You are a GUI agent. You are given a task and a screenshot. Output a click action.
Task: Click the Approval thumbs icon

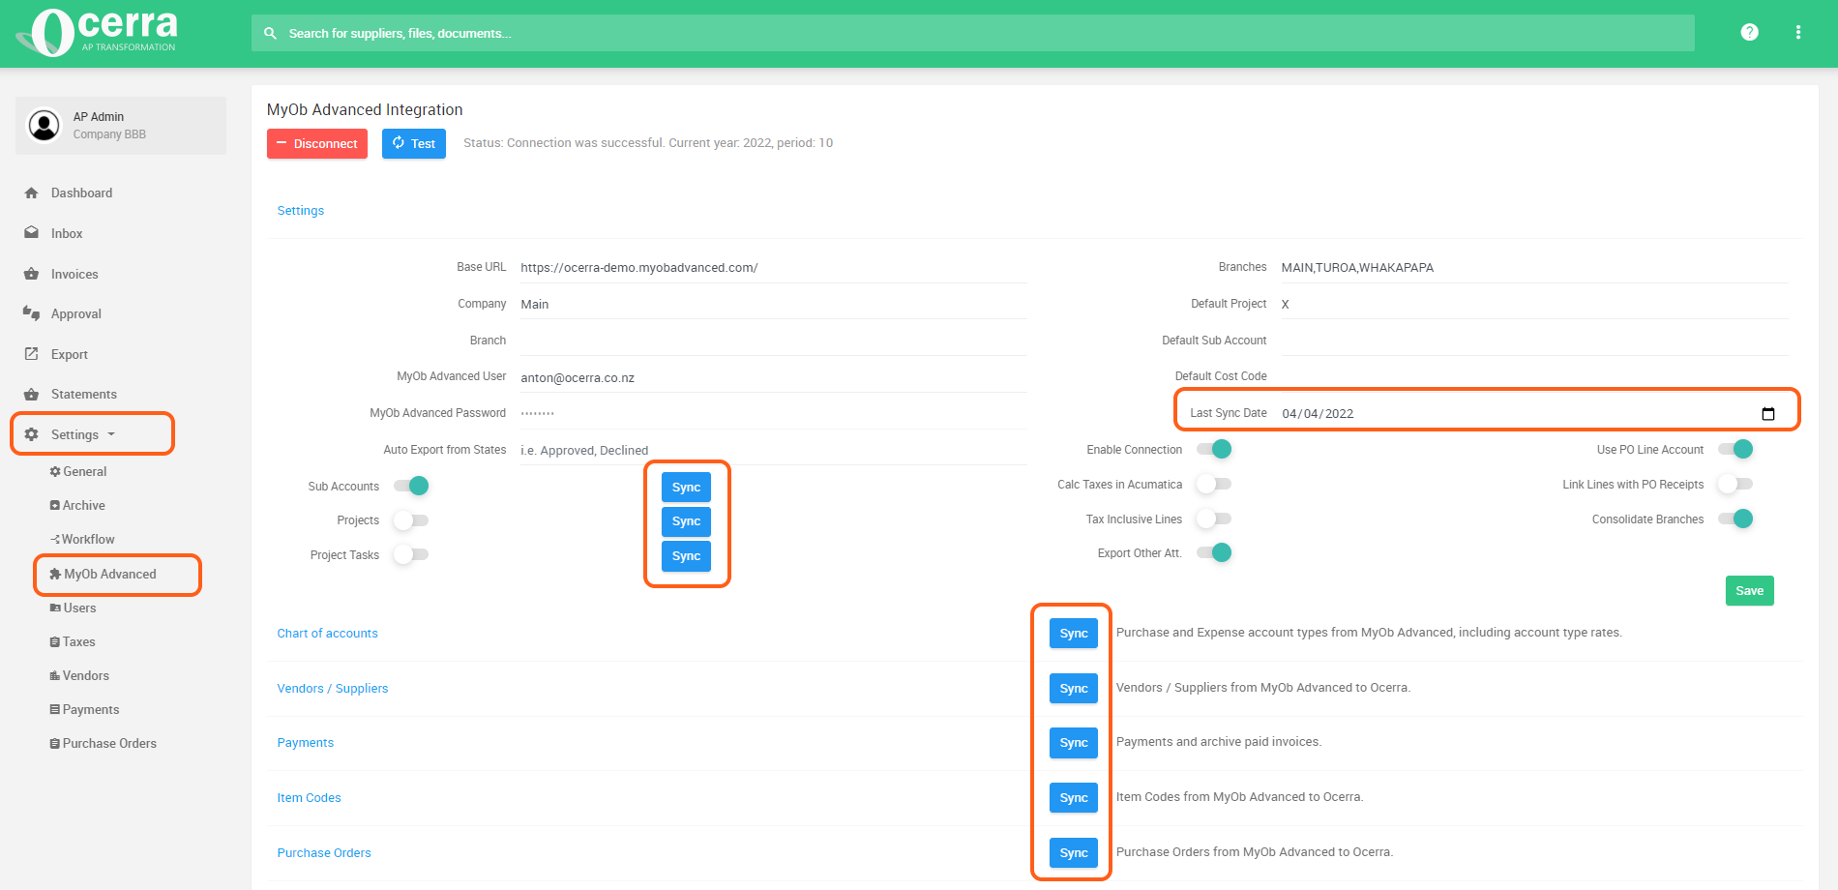[32, 313]
